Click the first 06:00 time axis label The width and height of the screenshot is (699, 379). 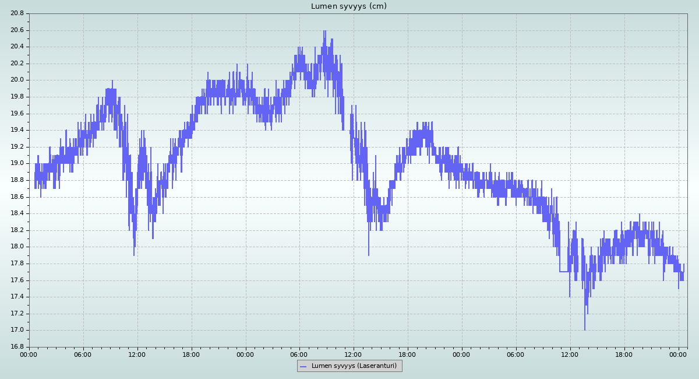click(83, 355)
